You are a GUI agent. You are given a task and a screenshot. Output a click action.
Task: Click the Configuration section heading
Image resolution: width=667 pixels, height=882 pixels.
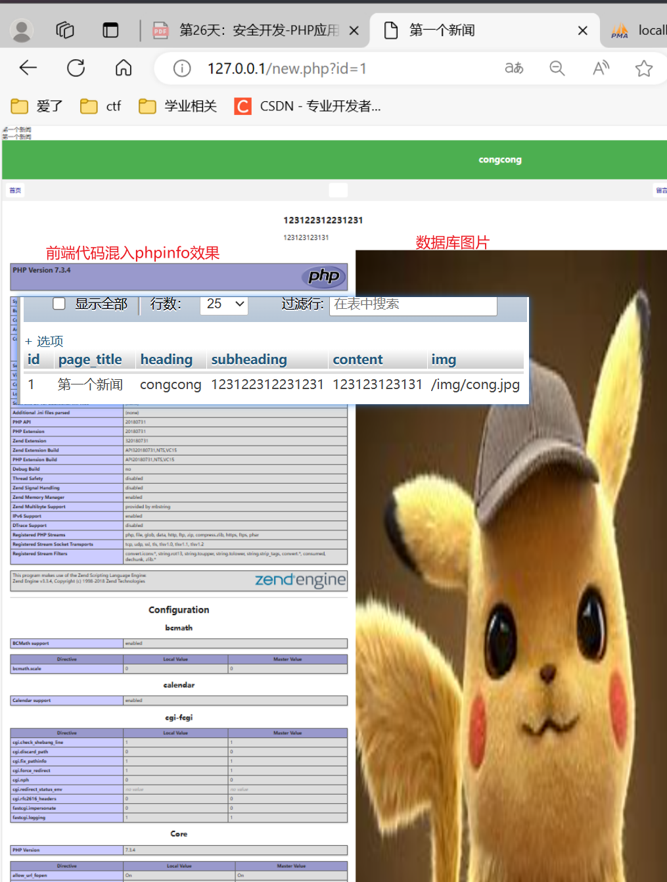[x=179, y=610]
